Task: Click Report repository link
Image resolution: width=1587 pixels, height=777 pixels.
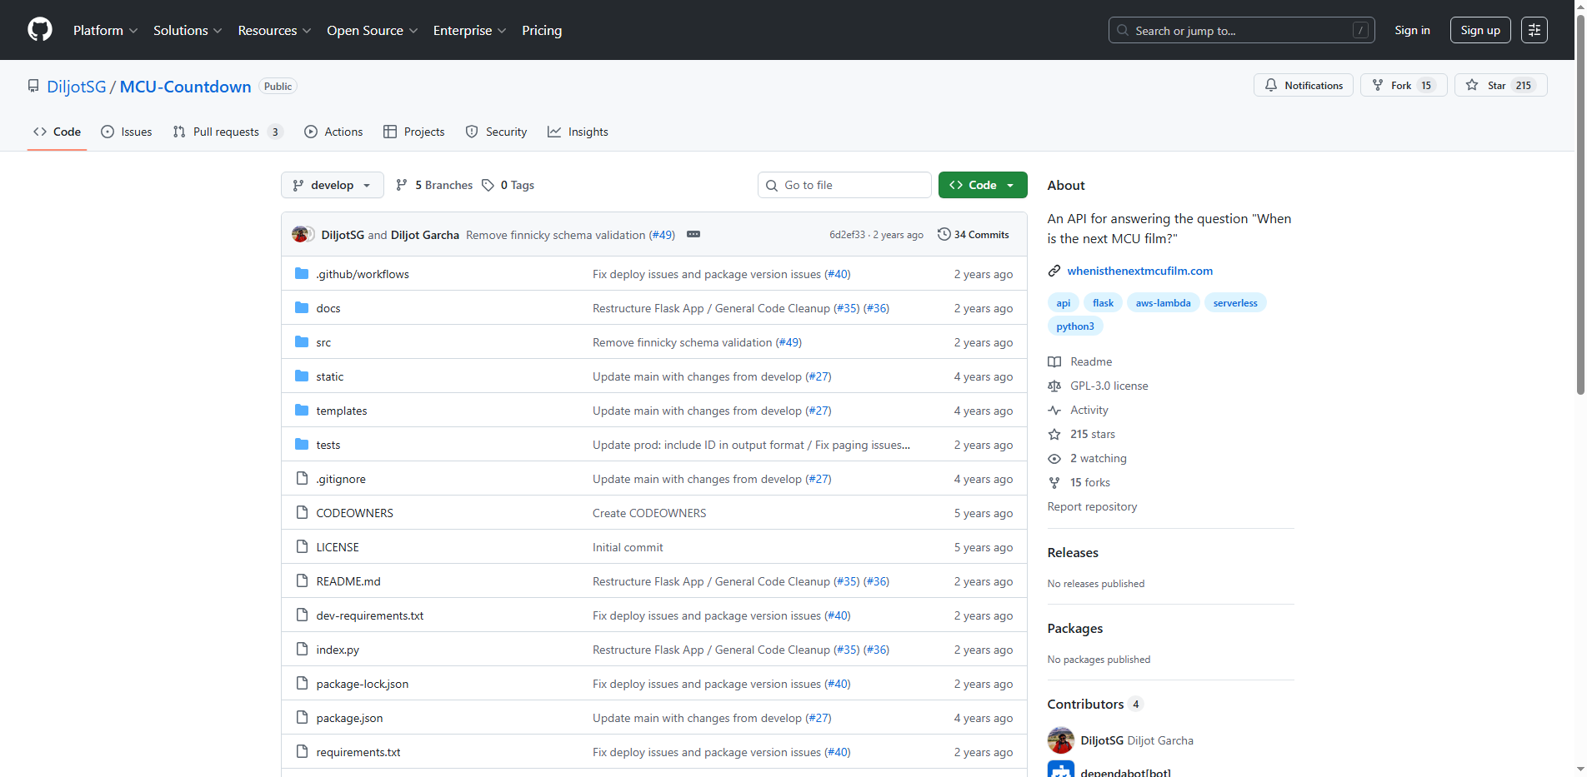Action: [1092, 506]
